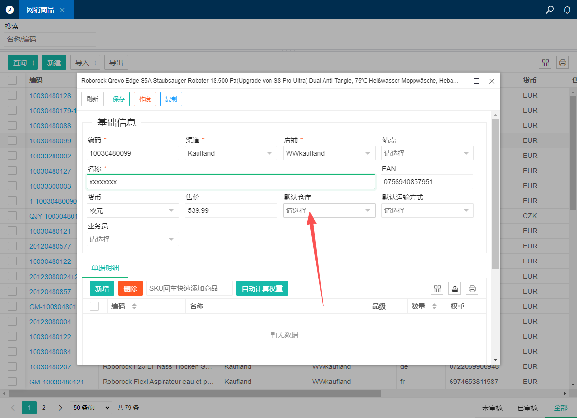Click the compass logo in the top-left corner

[x=10, y=10]
